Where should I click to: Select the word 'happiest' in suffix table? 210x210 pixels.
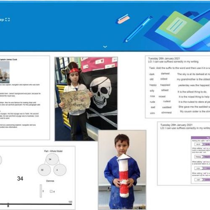click(x=165, y=85)
